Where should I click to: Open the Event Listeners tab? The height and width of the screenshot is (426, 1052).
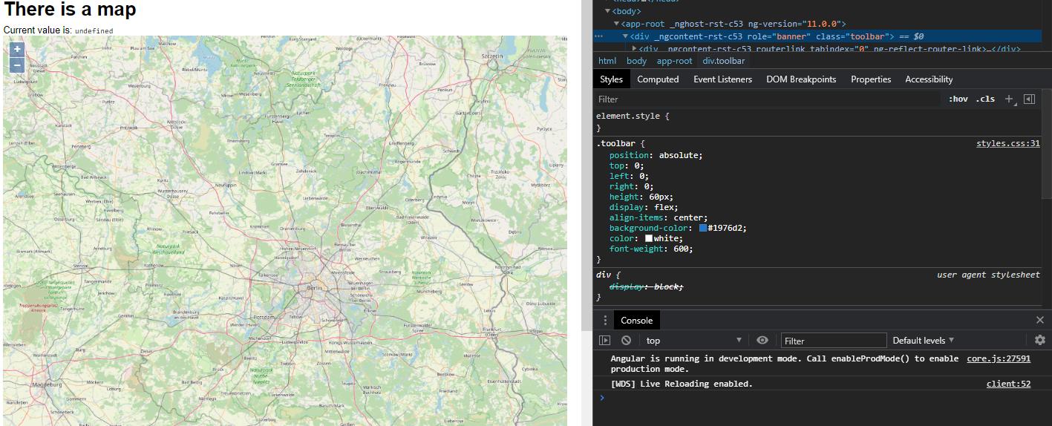722,79
